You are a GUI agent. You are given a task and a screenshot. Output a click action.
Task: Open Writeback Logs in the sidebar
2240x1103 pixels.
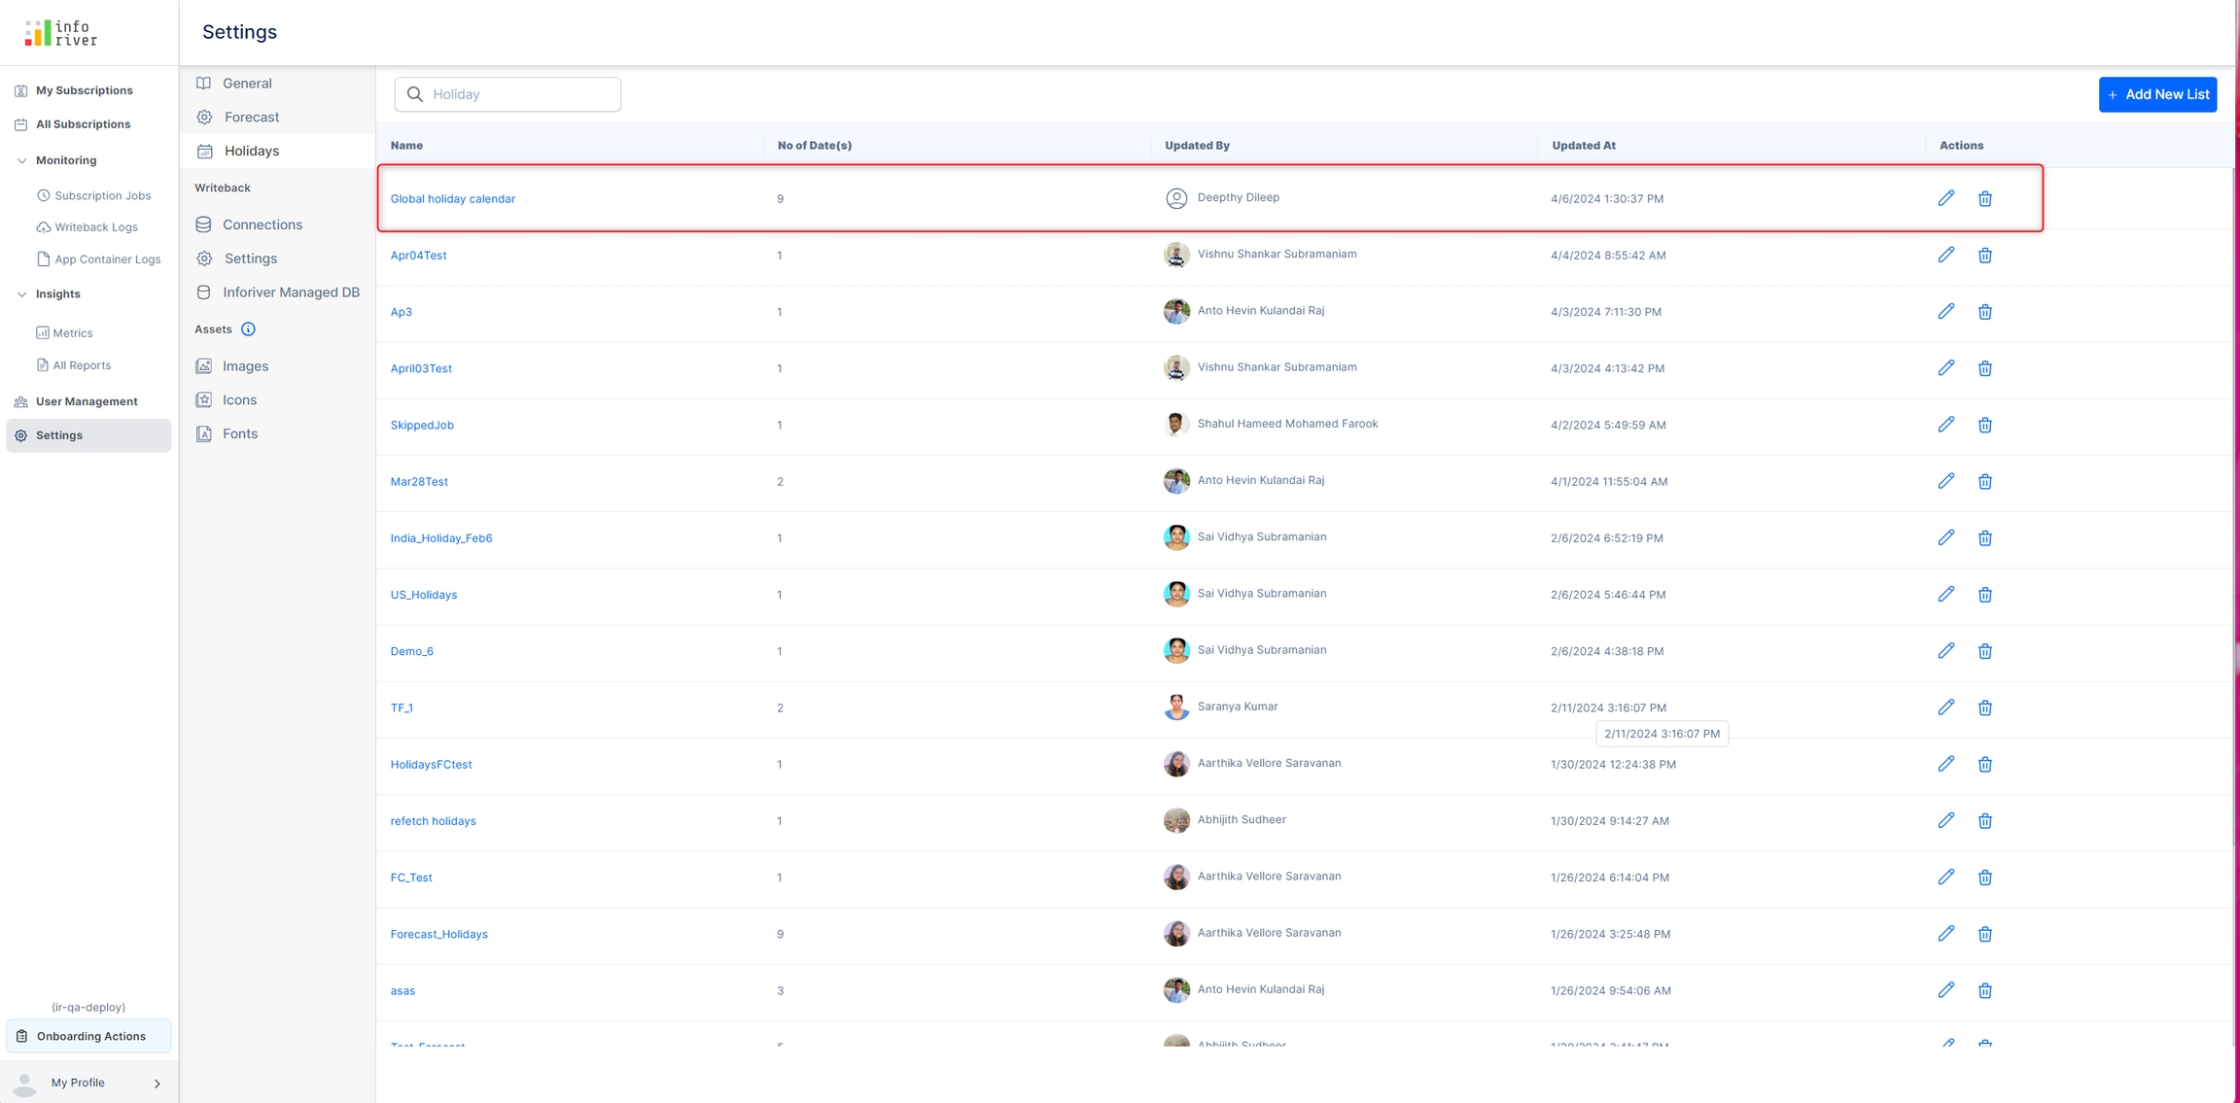coord(95,227)
